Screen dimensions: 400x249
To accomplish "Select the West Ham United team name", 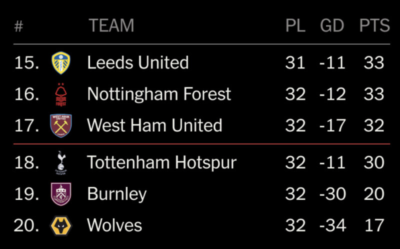I will pyautogui.click(x=154, y=125).
